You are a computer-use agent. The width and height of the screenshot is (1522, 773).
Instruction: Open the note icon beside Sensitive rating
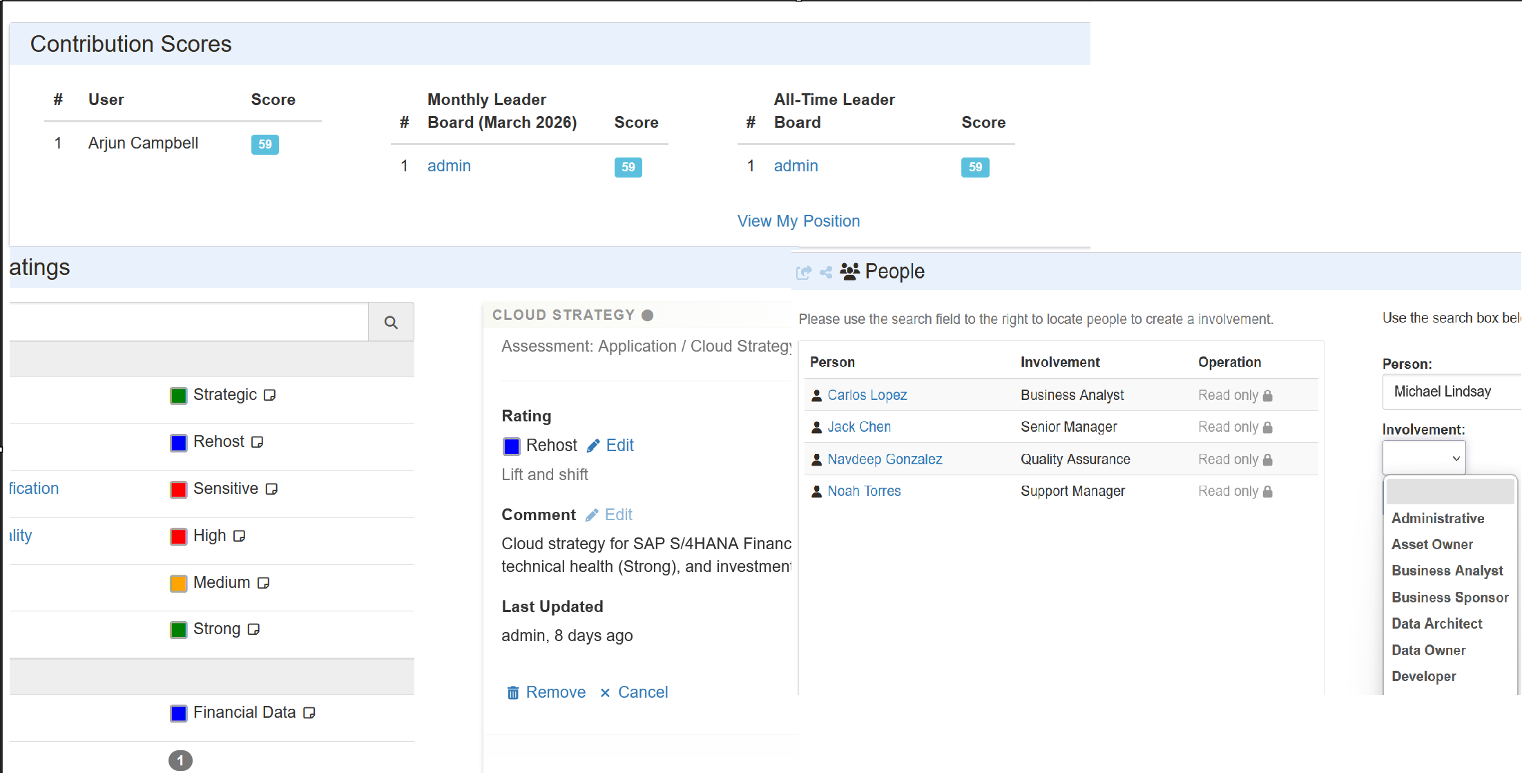[x=271, y=489]
